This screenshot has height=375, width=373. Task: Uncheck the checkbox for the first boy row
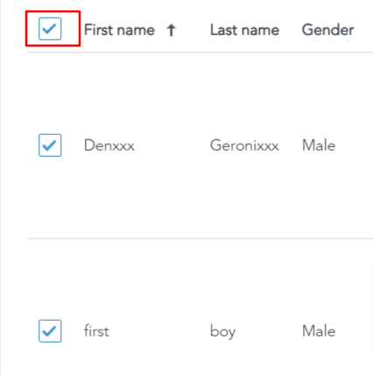click(50, 331)
